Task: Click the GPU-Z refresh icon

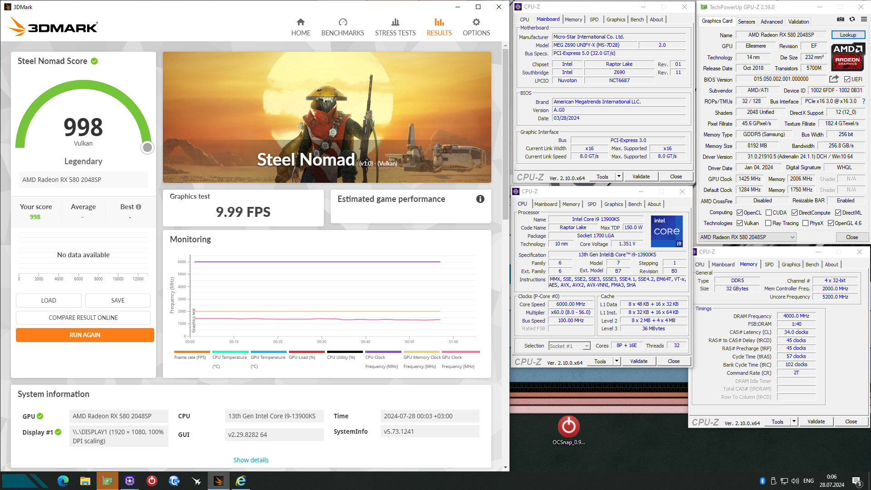Action: click(852, 19)
